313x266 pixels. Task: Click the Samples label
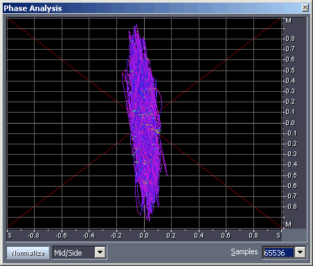[244, 251]
